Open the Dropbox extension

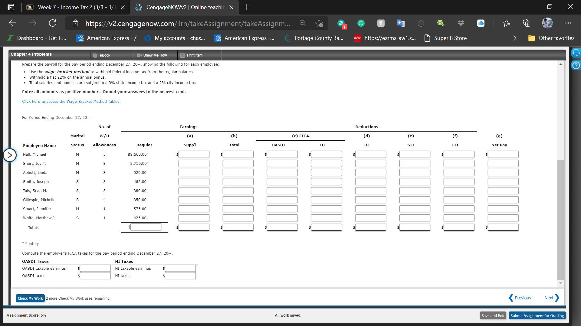(x=461, y=23)
